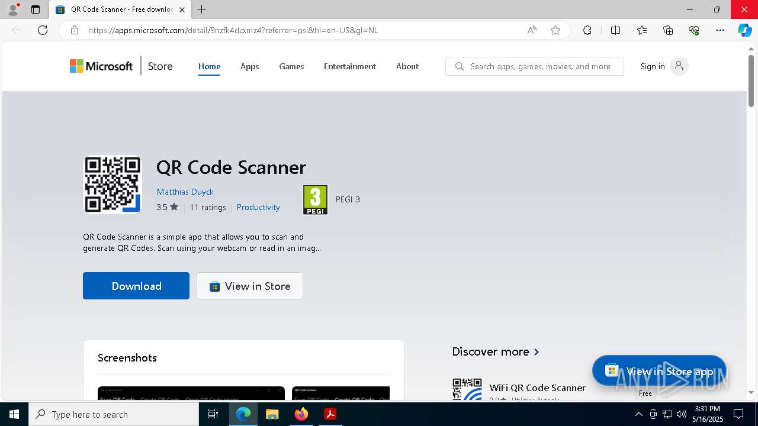Open Adobe Acrobat from taskbar
The height and width of the screenshot is (426, 758).
pos(330,414)
